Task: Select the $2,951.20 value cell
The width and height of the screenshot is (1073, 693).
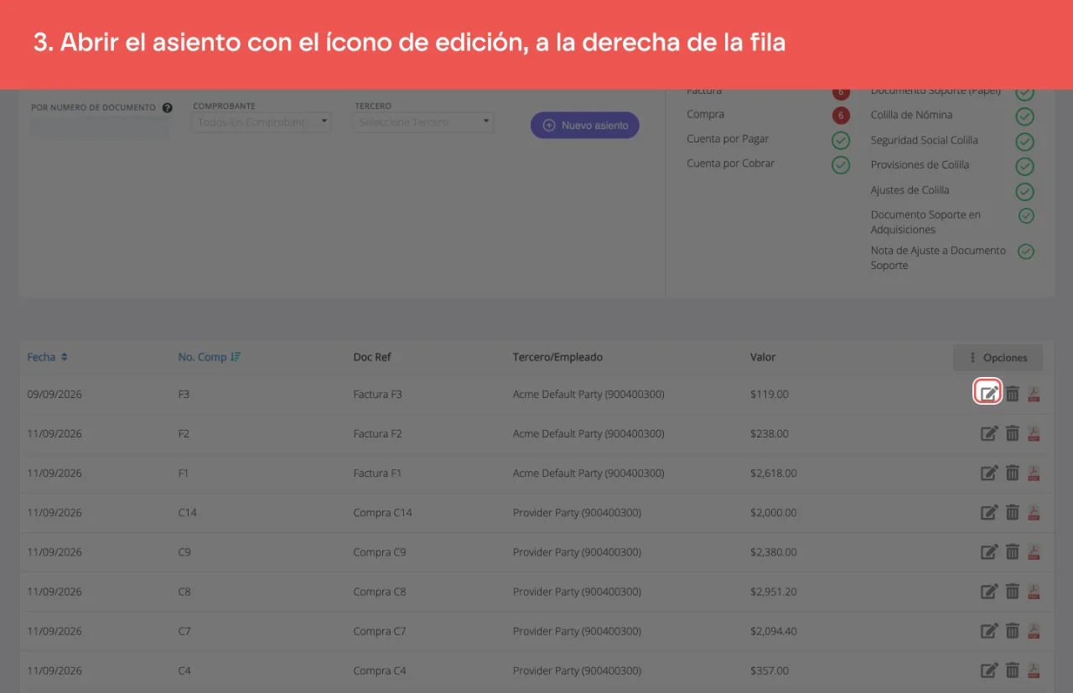Action: pos(774,592)
